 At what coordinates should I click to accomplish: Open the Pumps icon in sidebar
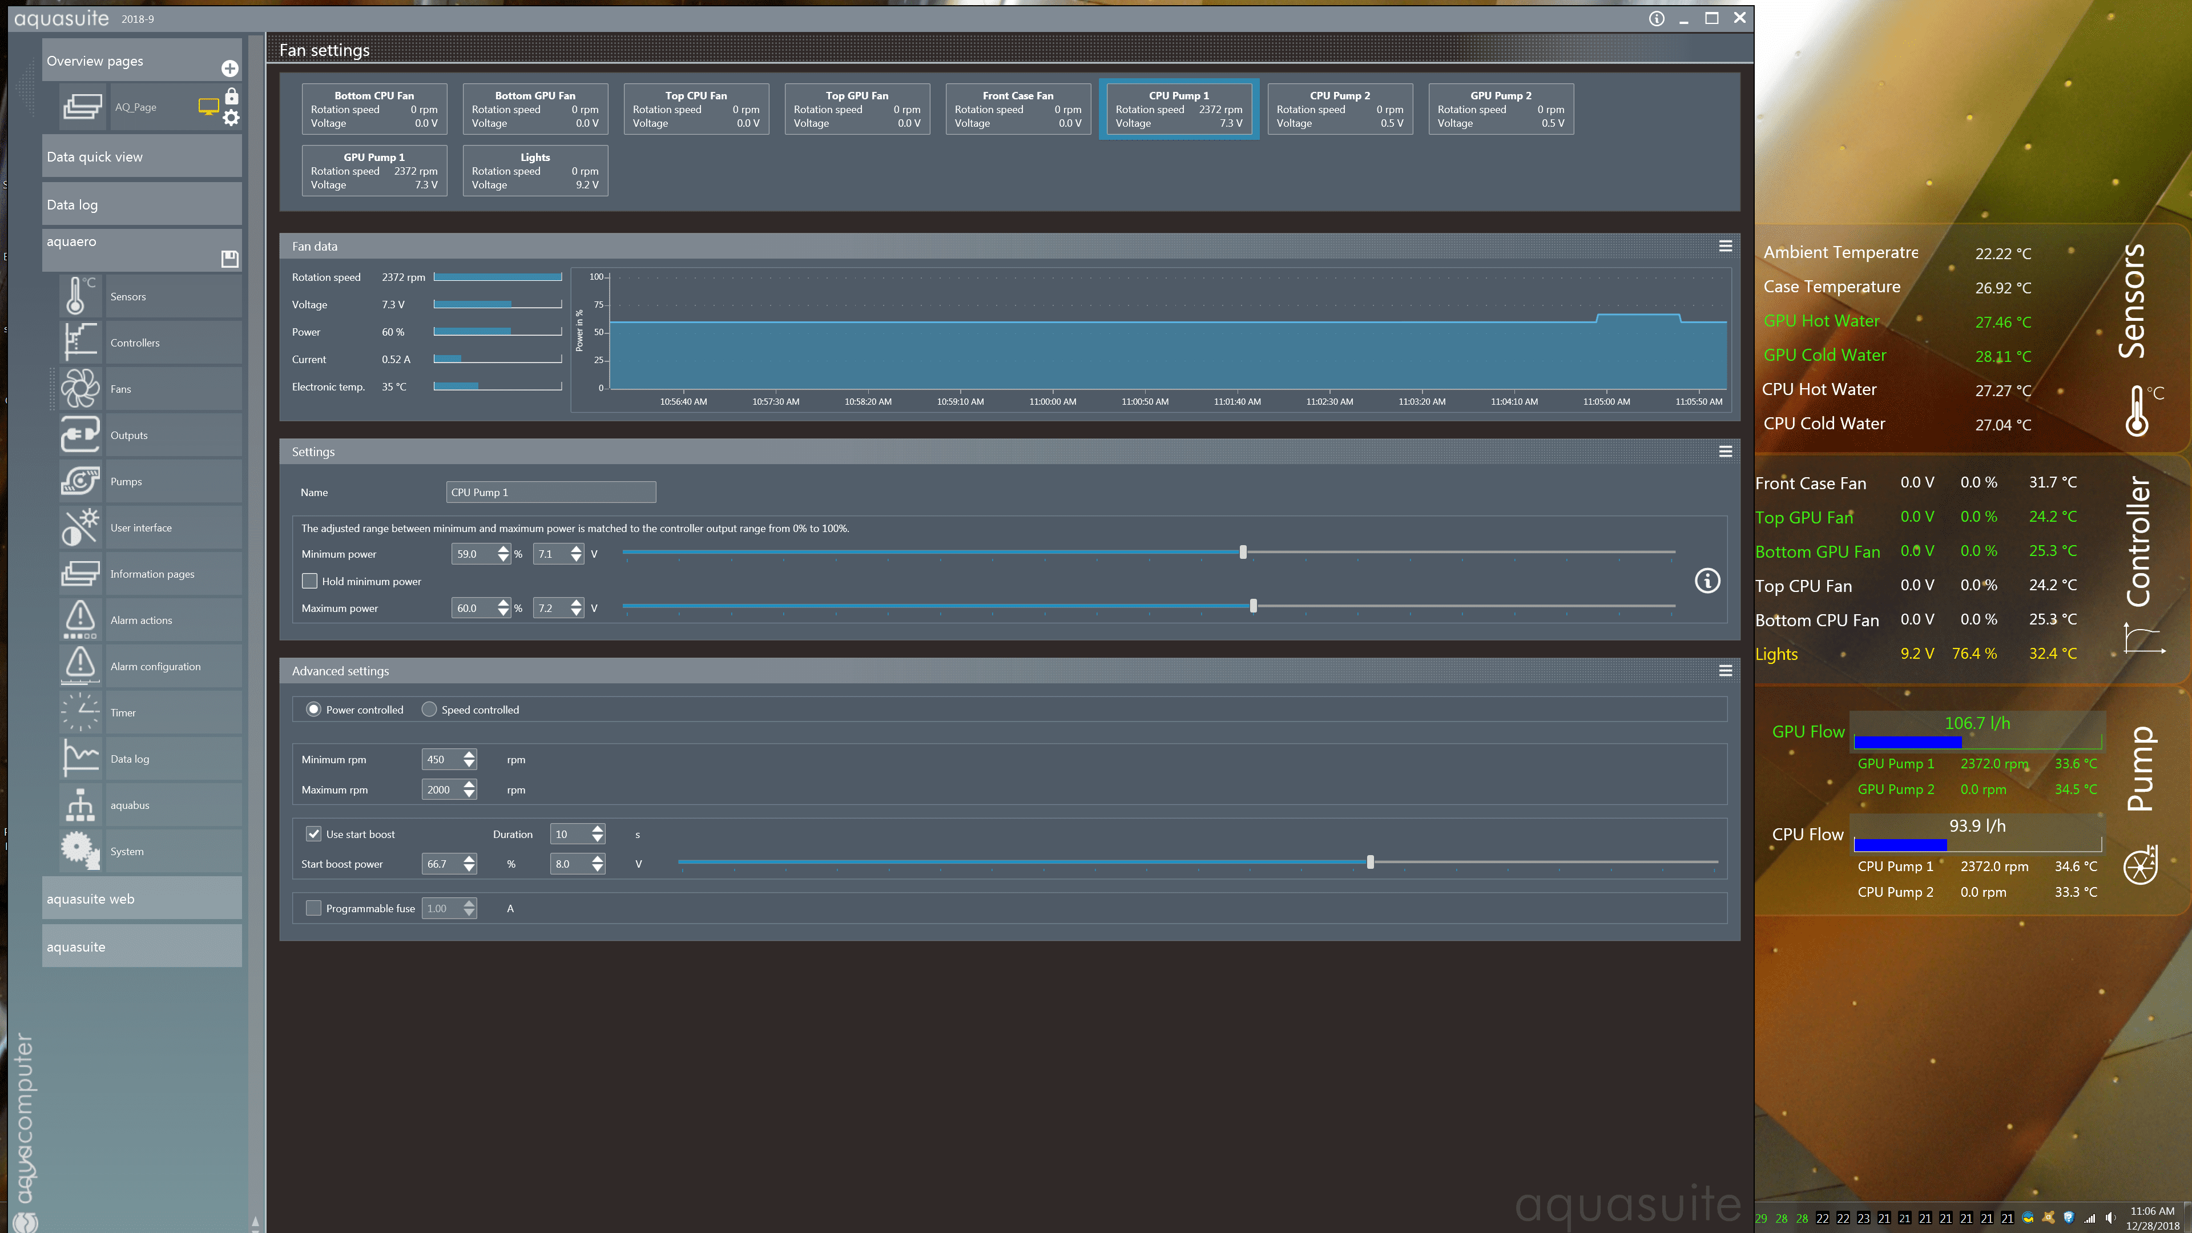tap(80, 481)
